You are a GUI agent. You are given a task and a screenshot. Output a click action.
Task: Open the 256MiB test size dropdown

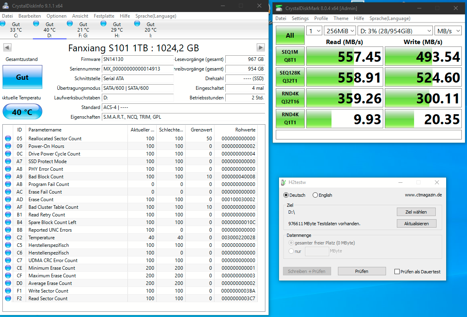coord(340,31)
